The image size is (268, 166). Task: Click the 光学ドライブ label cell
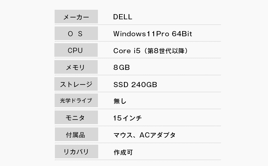click(x=76, y=100)
